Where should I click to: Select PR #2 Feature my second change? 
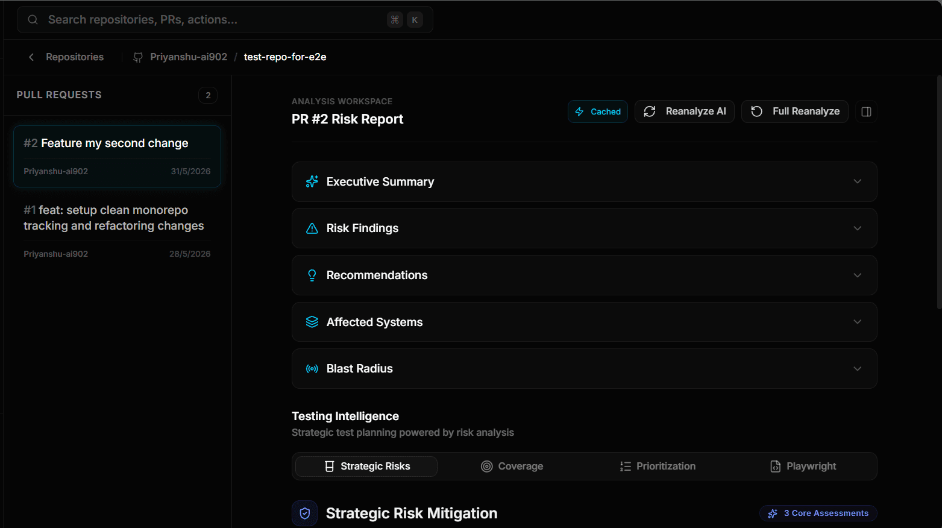(x=117, y=157)
